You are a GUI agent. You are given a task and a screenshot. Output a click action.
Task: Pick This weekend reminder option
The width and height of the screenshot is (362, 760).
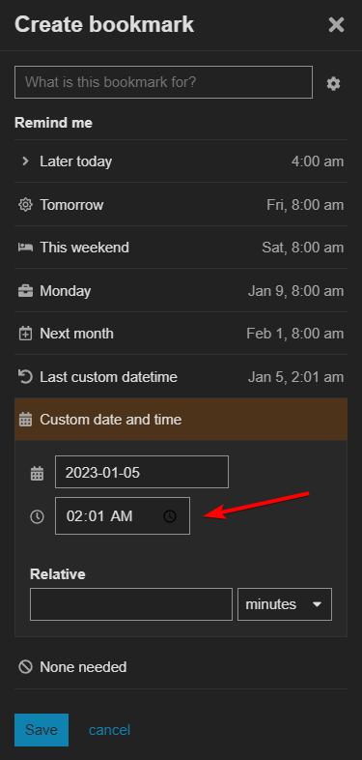pyautogui.click(x=181, y=248)
